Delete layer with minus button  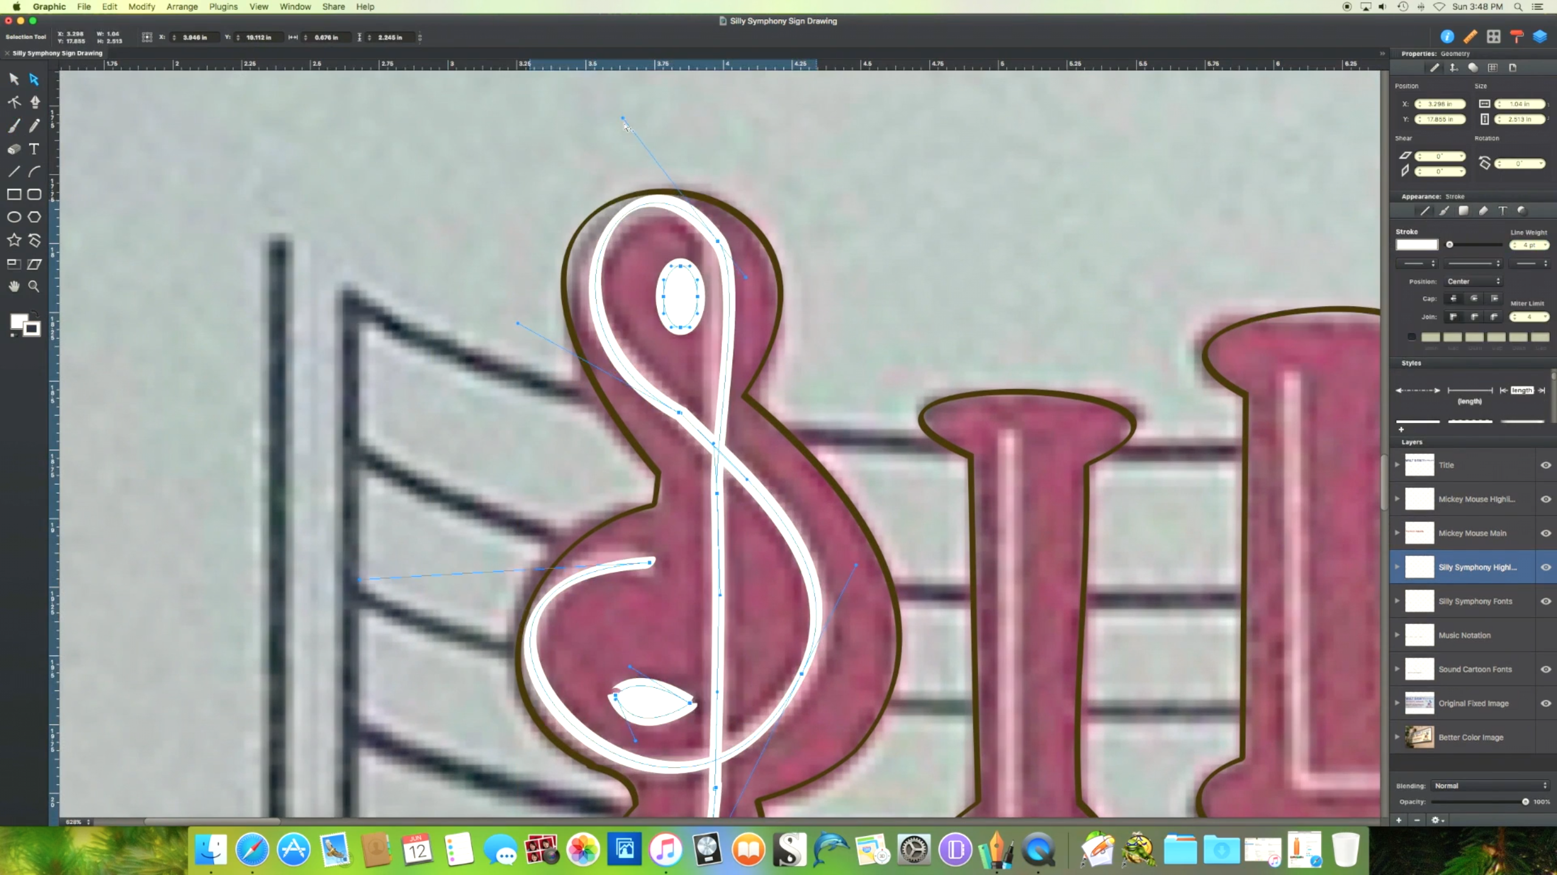click(x=1417, y=820)
